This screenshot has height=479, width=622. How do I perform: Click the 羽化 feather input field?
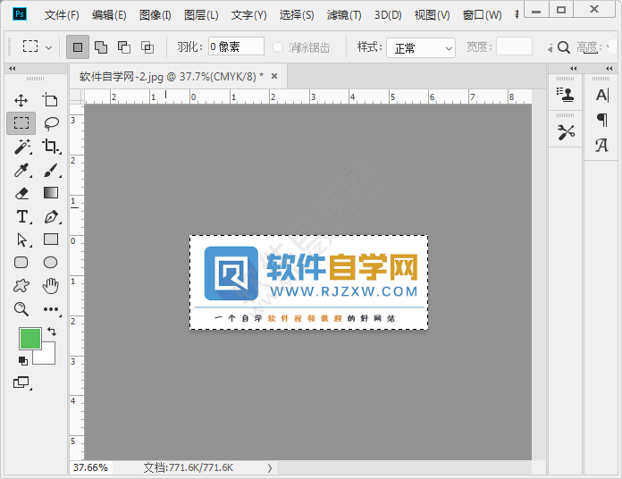236,46
